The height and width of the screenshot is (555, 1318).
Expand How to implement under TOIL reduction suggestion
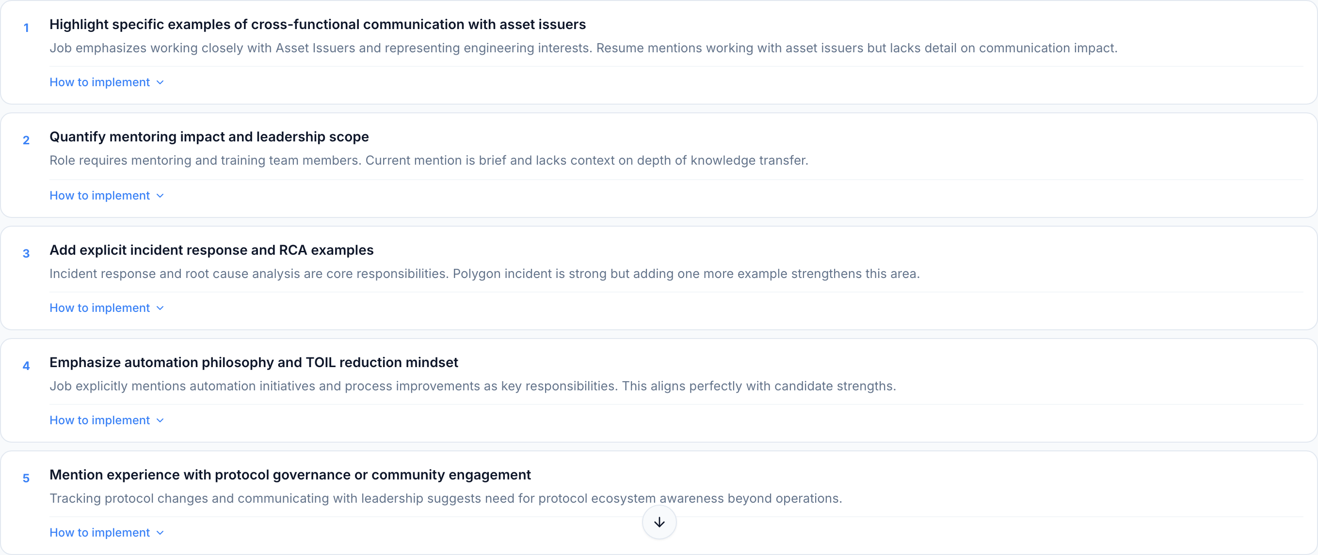tap(106, 420)
